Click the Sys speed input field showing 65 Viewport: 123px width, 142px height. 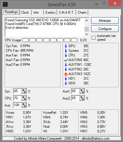click(17, 91)
